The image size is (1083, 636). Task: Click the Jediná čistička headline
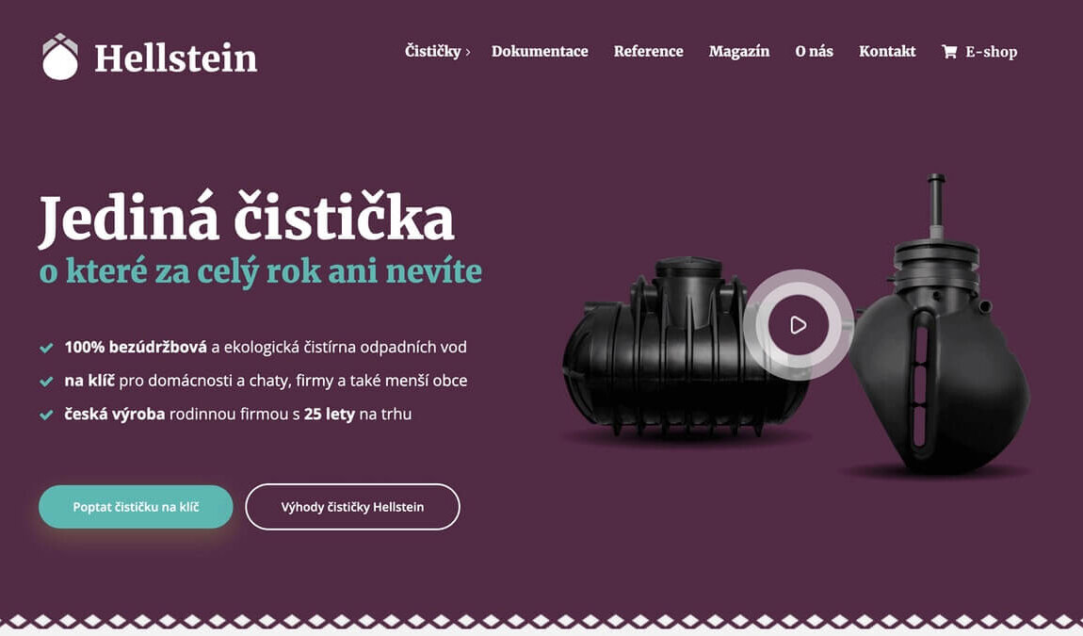point(247,220)
